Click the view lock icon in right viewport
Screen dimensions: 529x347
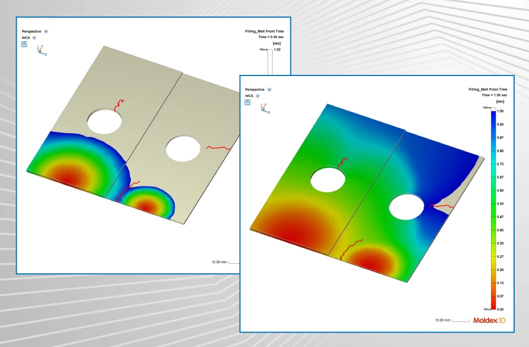[248, 101]
